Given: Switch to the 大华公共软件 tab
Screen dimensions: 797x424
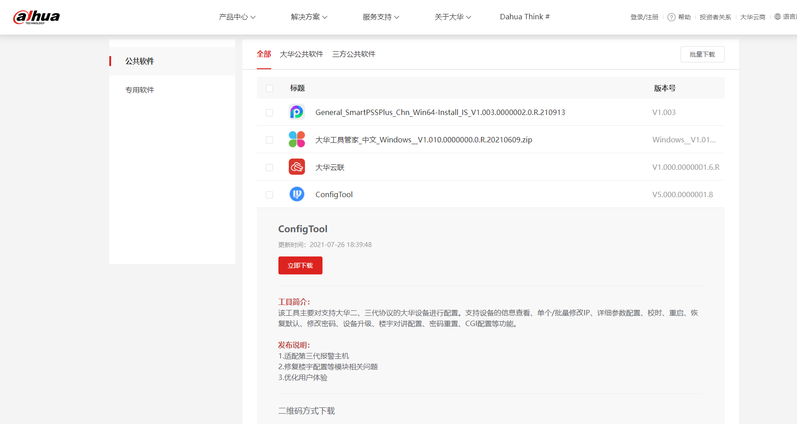Looking at the screenshot, I should pyautogui.click(x=301, y=54).
